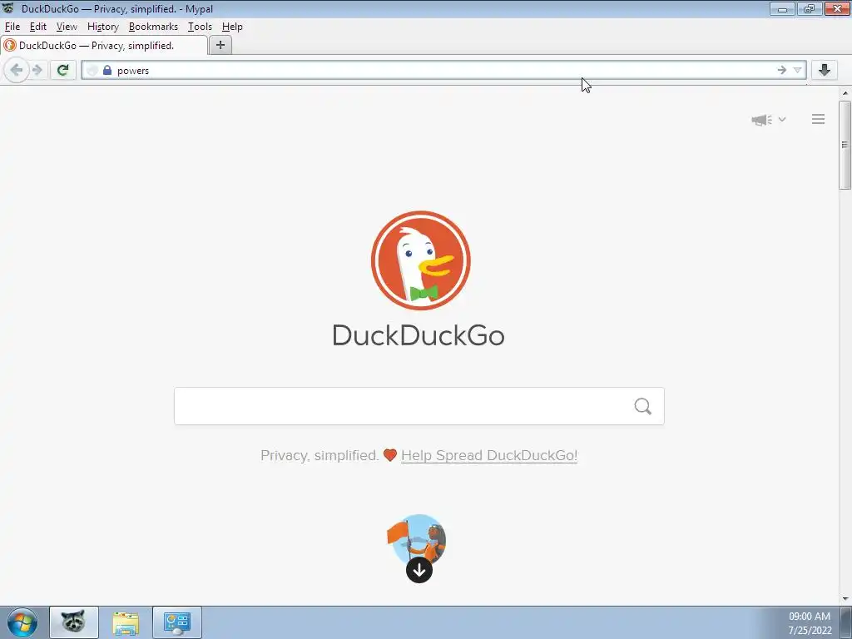Click the Show desktop strip
Viewport: 852px width, 639px height.
[x=846, y=622]
